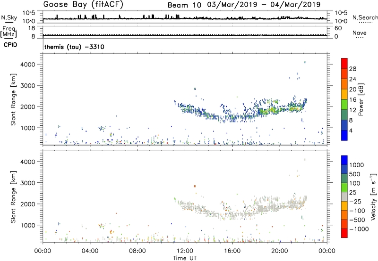The image size is (378, 261).
Task: Click the "N.Sky" legend label
Action: (x=9, y=17)
